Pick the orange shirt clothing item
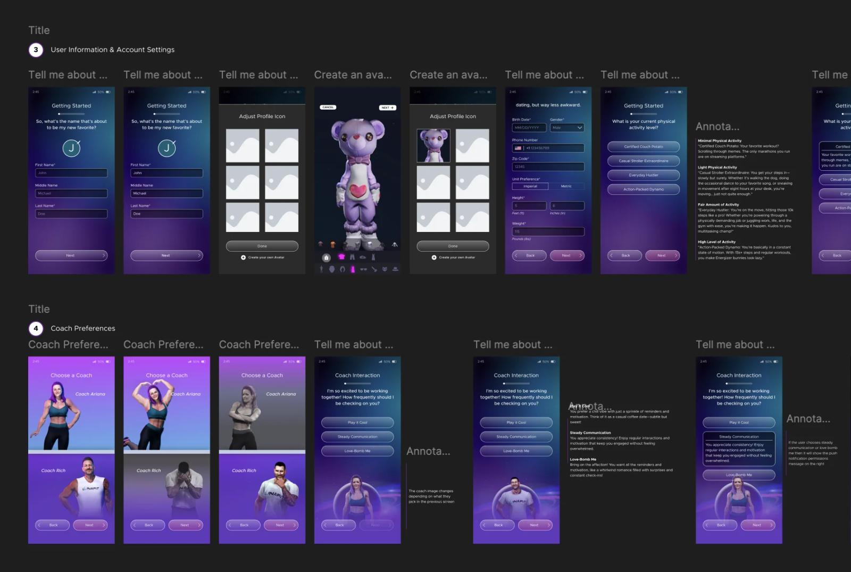 (x=332, y=244)
